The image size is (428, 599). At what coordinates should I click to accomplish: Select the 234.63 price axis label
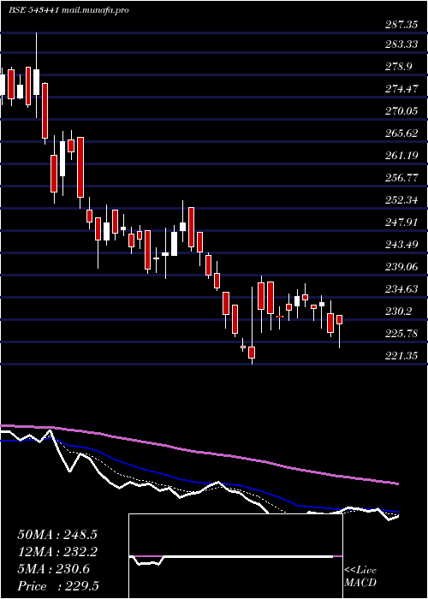pyautogui.click(x=401, y=288)
